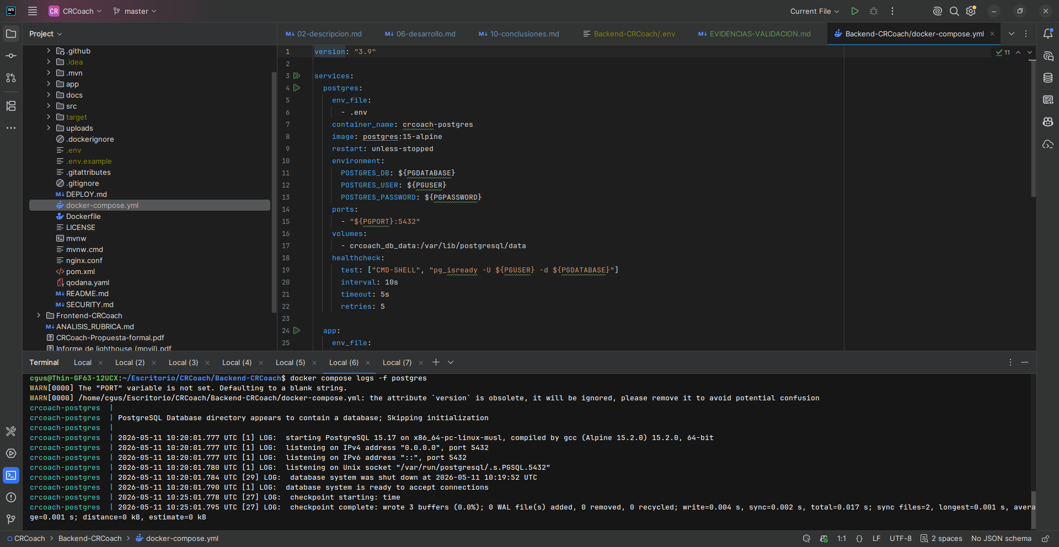Open the main hamburger menu
The image size is (1059, 547).
click(33, 11)
